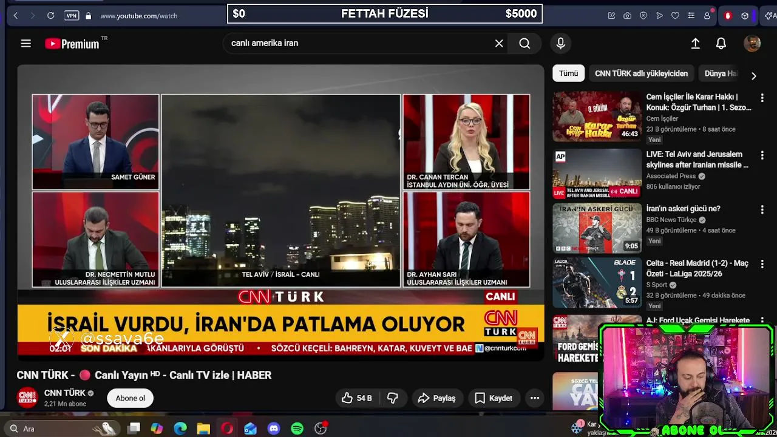
Task: Select the 'Tümü' filter chip
Action: coord(568,73)
